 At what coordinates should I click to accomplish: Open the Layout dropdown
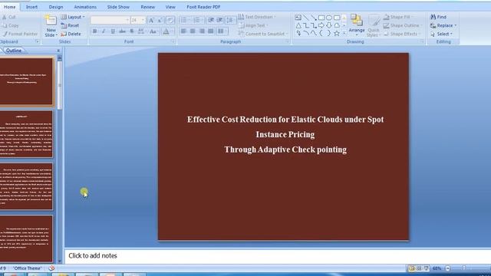click(x=73, y=17)
